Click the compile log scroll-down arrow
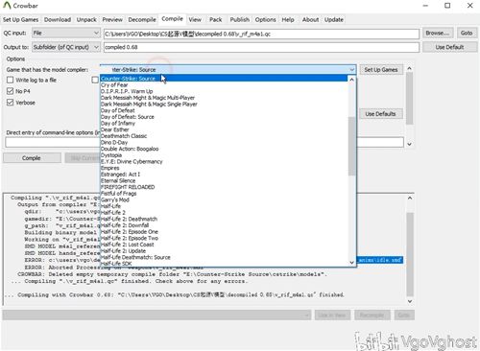This screenshot has width=480, height=351. (x=410, y=301)
